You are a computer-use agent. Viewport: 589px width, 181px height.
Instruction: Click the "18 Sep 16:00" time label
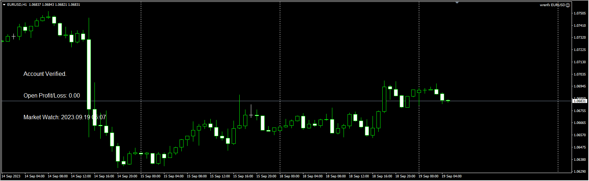(x=382, y=176)
